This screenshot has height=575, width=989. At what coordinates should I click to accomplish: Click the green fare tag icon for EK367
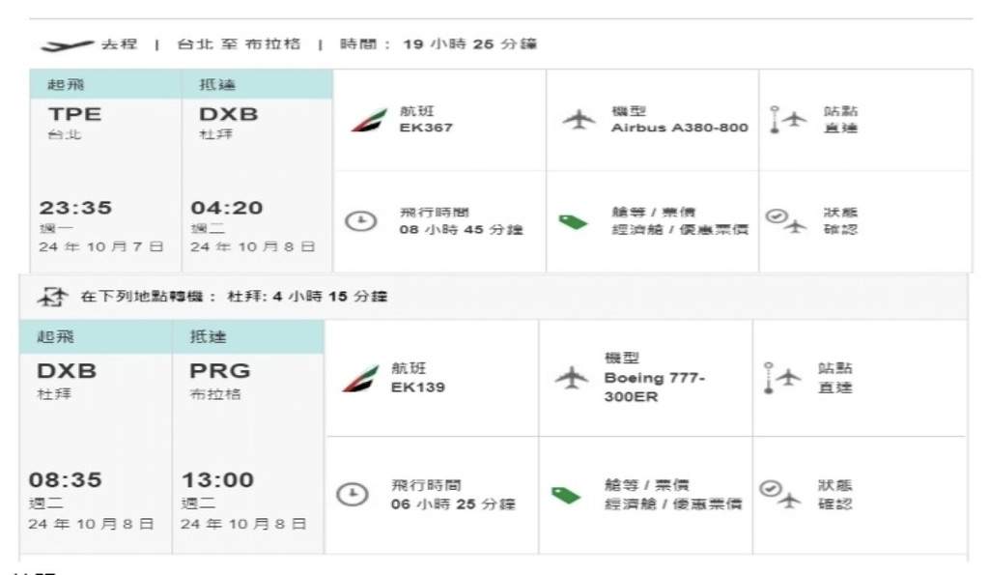click(x=574, y=222)
